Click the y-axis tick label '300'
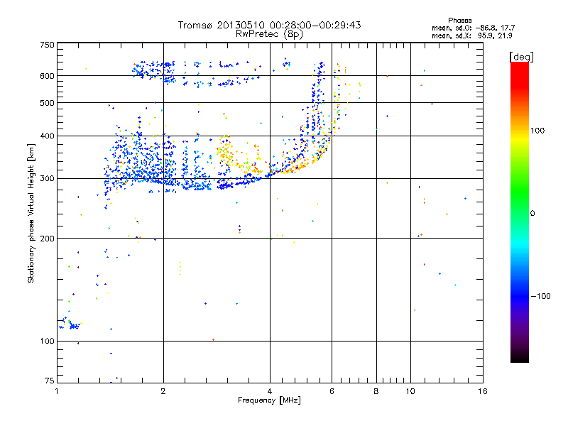Screen dimensions: 568x426 (x=47, y=178)
